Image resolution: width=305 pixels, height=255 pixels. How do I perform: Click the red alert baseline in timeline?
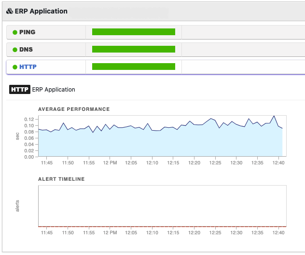point(162,227)
